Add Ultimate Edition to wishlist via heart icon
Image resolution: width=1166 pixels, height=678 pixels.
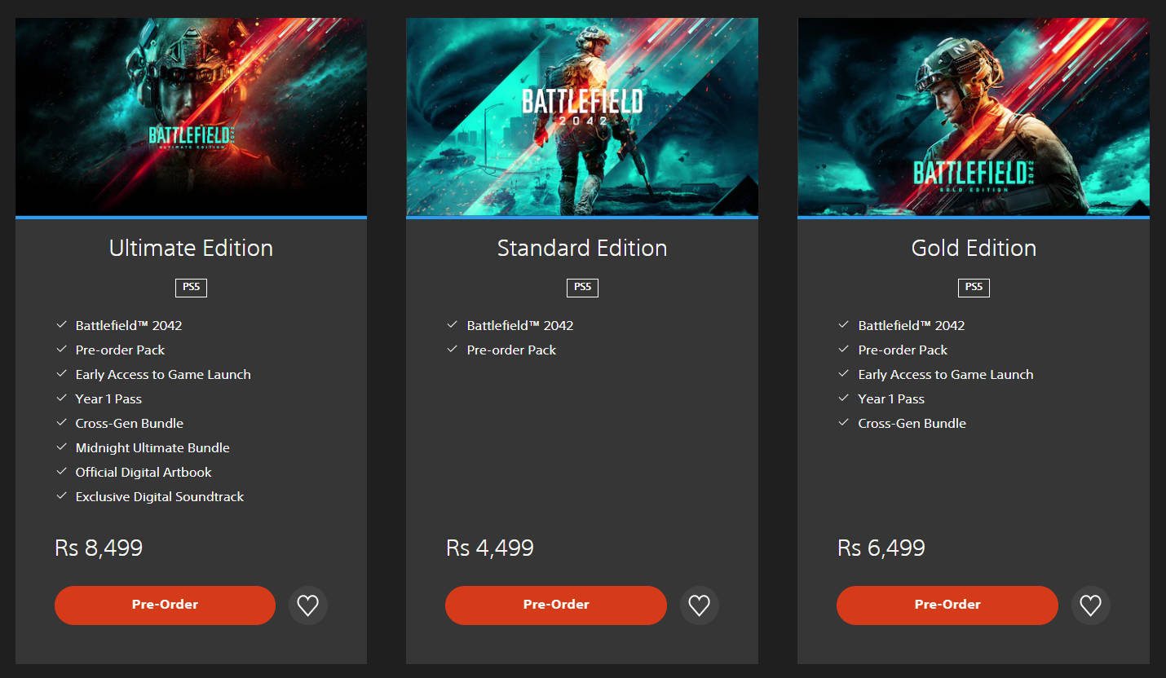pos(307,605)
